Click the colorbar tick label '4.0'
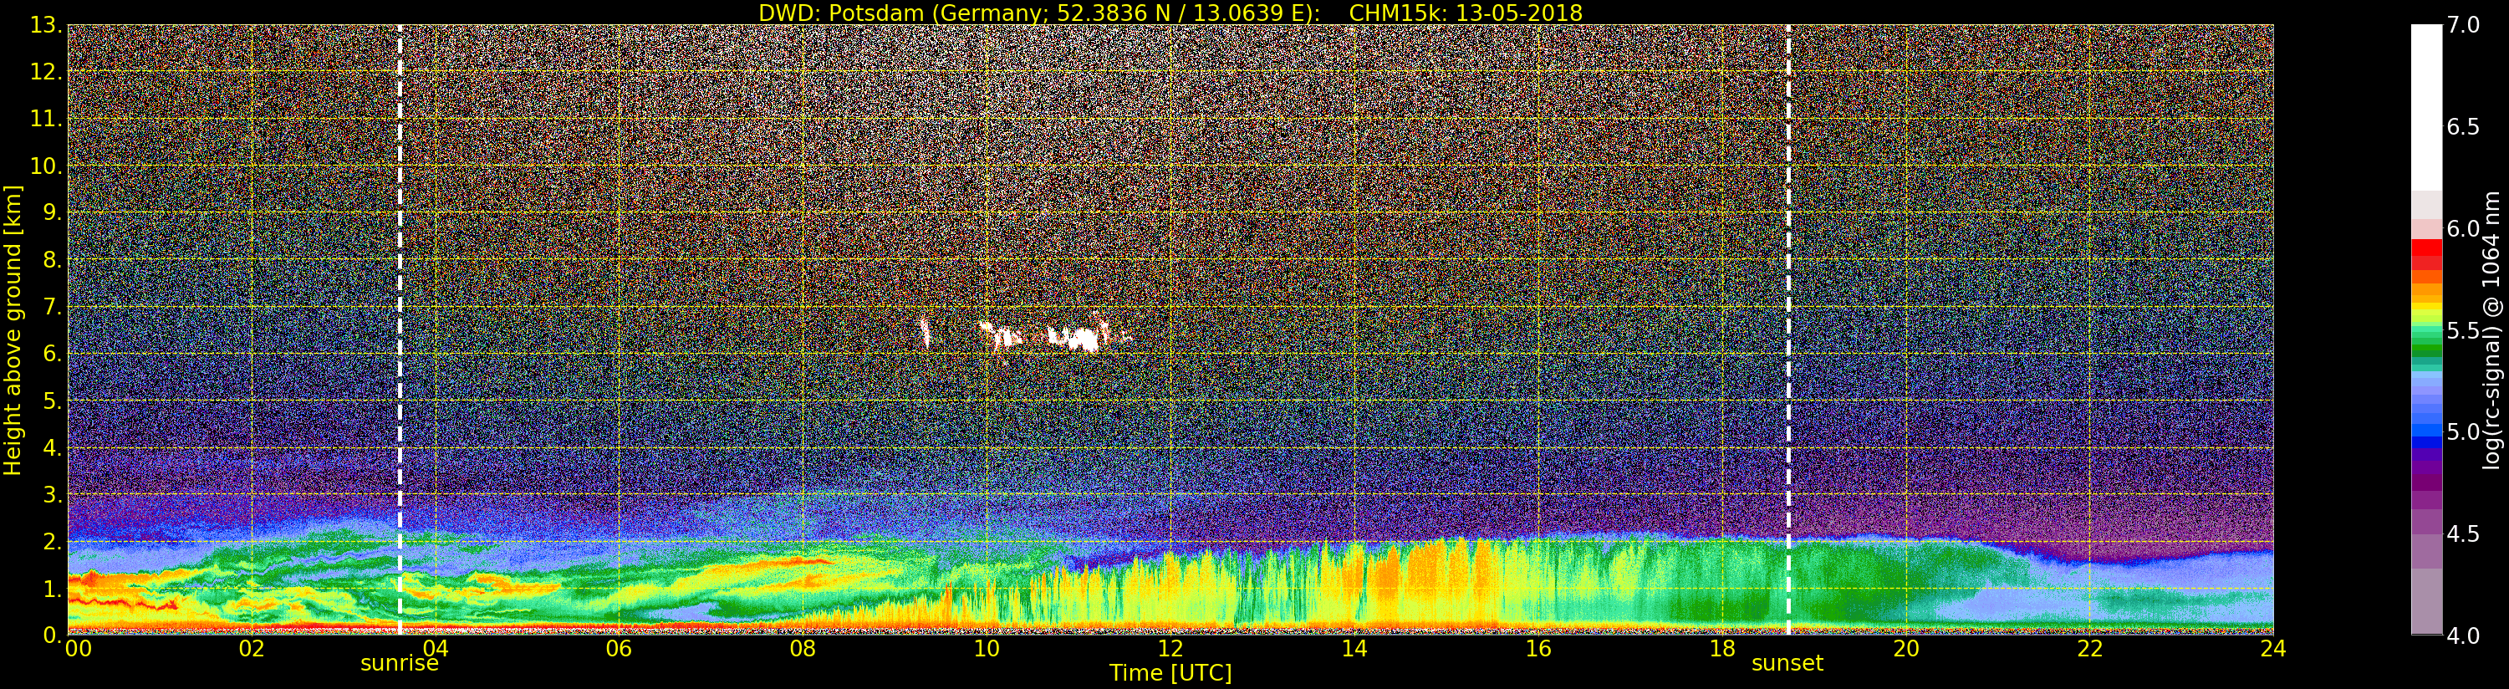Viewport: 2509px width, 689px height. tap(2463, 635)
